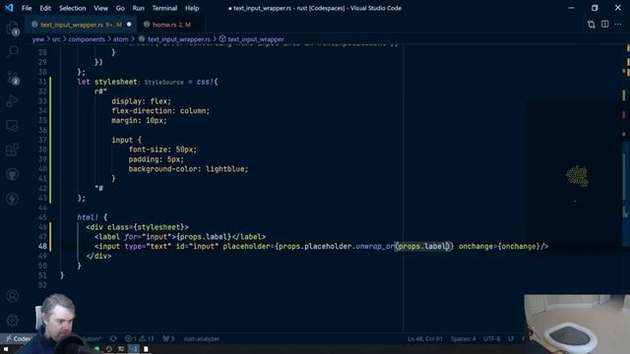The width and height of the screenshot is (630, 354).
Task: Click the Synchronize Changes icon in the status bar
Action: click(x=113, y=338)
